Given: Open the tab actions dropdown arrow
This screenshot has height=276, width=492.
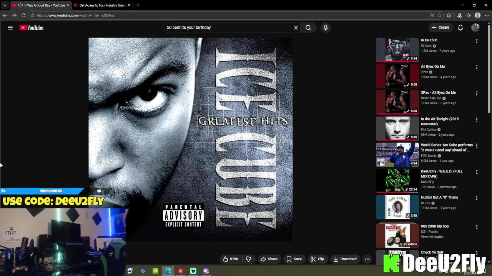Looking at the screenshot, I should point(5,5).
